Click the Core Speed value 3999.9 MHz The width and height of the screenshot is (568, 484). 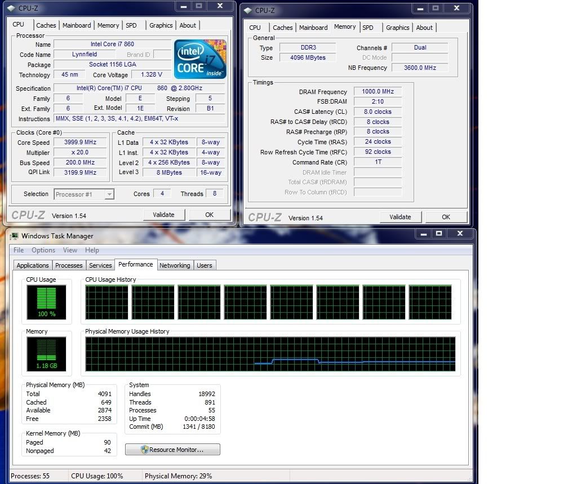(x=81, y=143)
